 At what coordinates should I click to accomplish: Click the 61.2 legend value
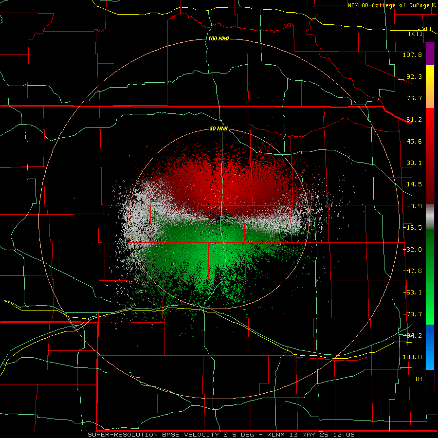click(x=414, y=120)
